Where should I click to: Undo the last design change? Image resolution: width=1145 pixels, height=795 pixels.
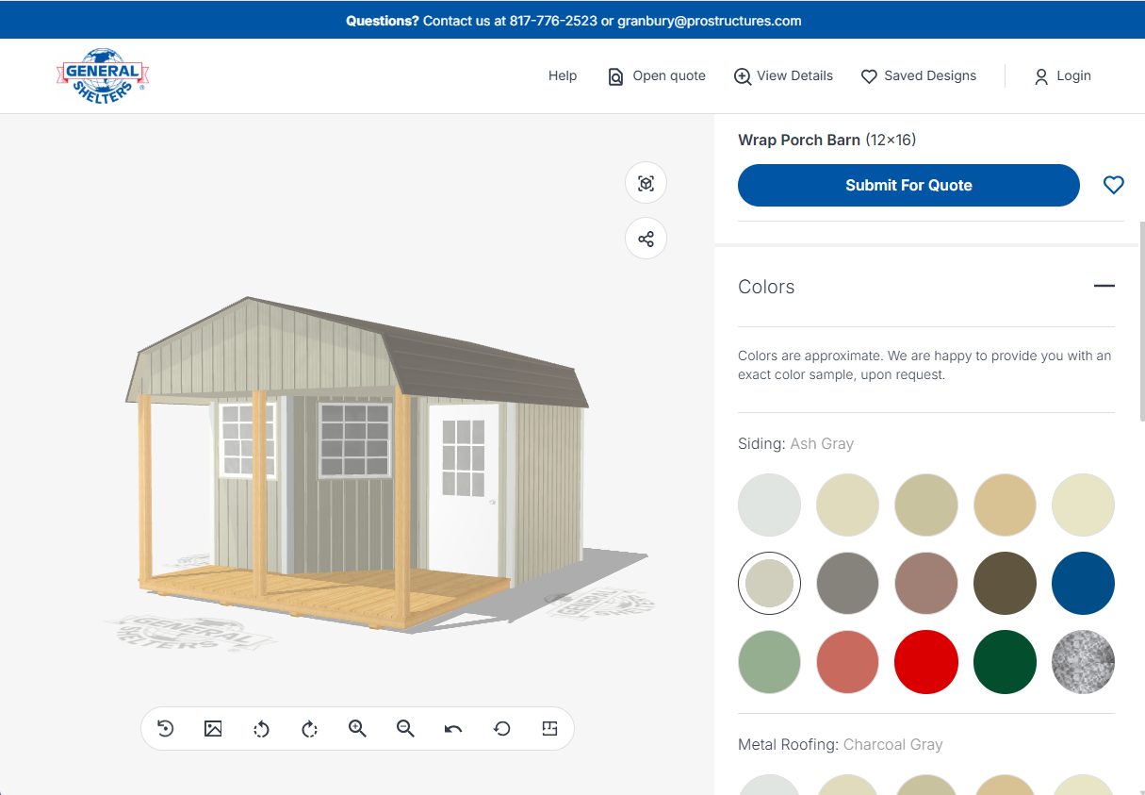[453, 728]
